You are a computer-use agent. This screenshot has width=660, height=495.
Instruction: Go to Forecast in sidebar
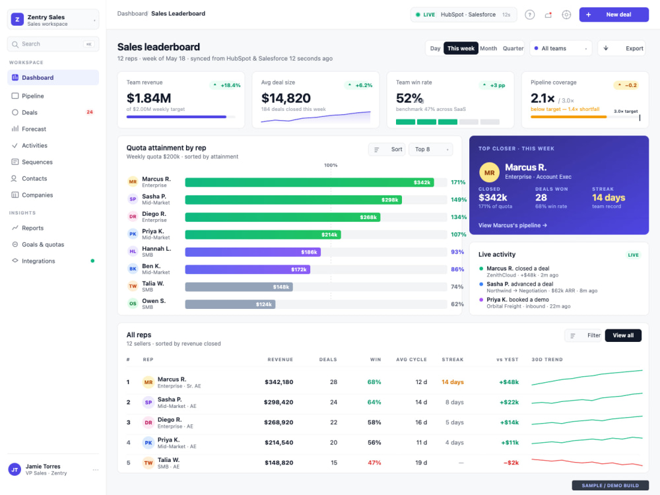[53, 129]
